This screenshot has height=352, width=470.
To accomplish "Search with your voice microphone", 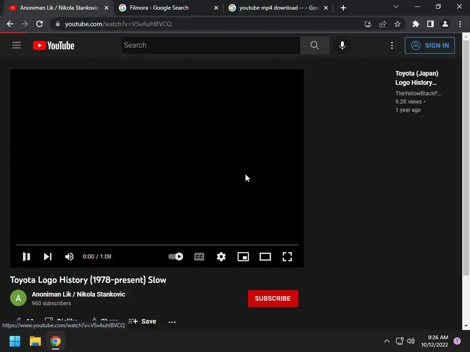I will pos(342,45).
